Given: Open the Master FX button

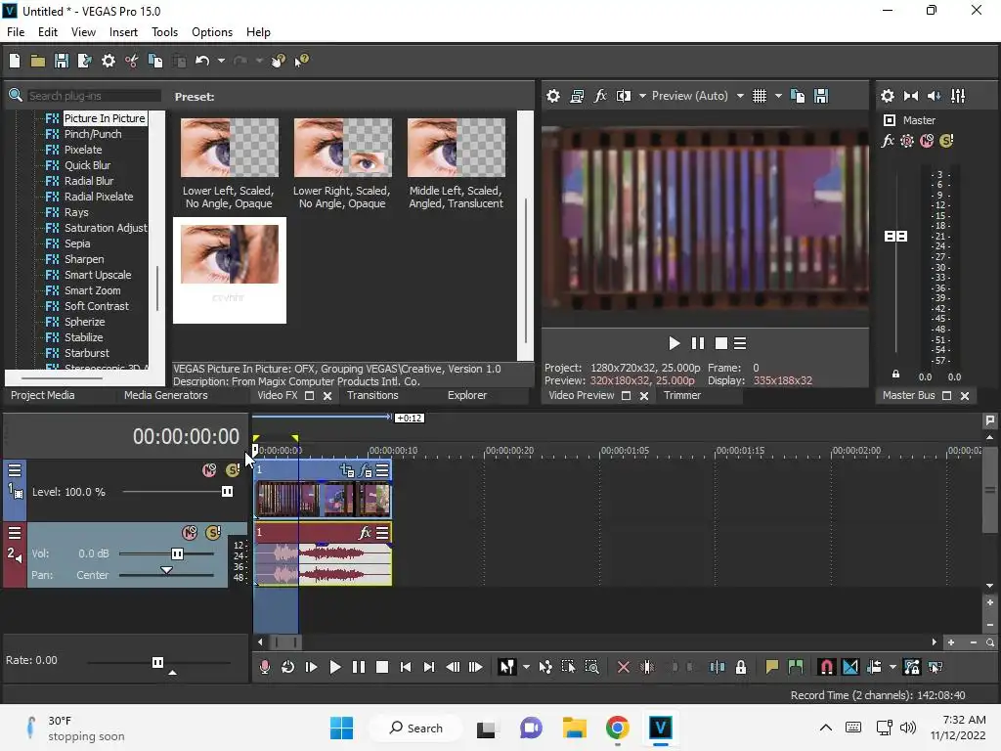Looking at the screenshot, I should click(x=888, y=141).
